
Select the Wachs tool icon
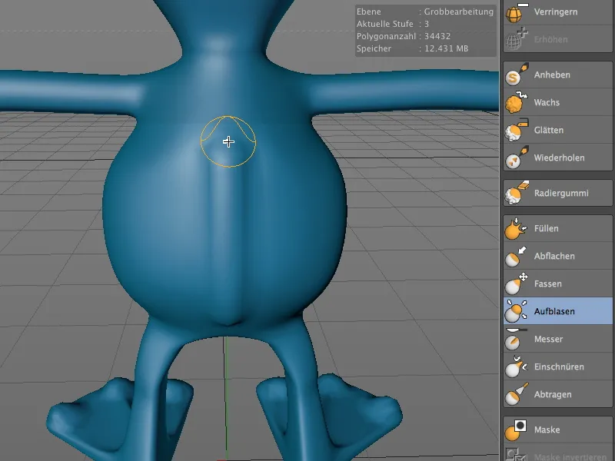point(516,102)
